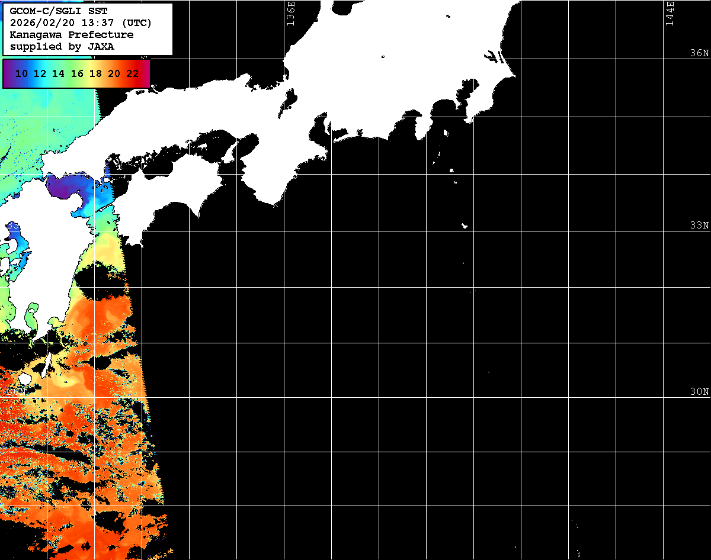Click the 33N latitude label at right edge
This screenshot has width=711, height=560.
tap(699, 226)
